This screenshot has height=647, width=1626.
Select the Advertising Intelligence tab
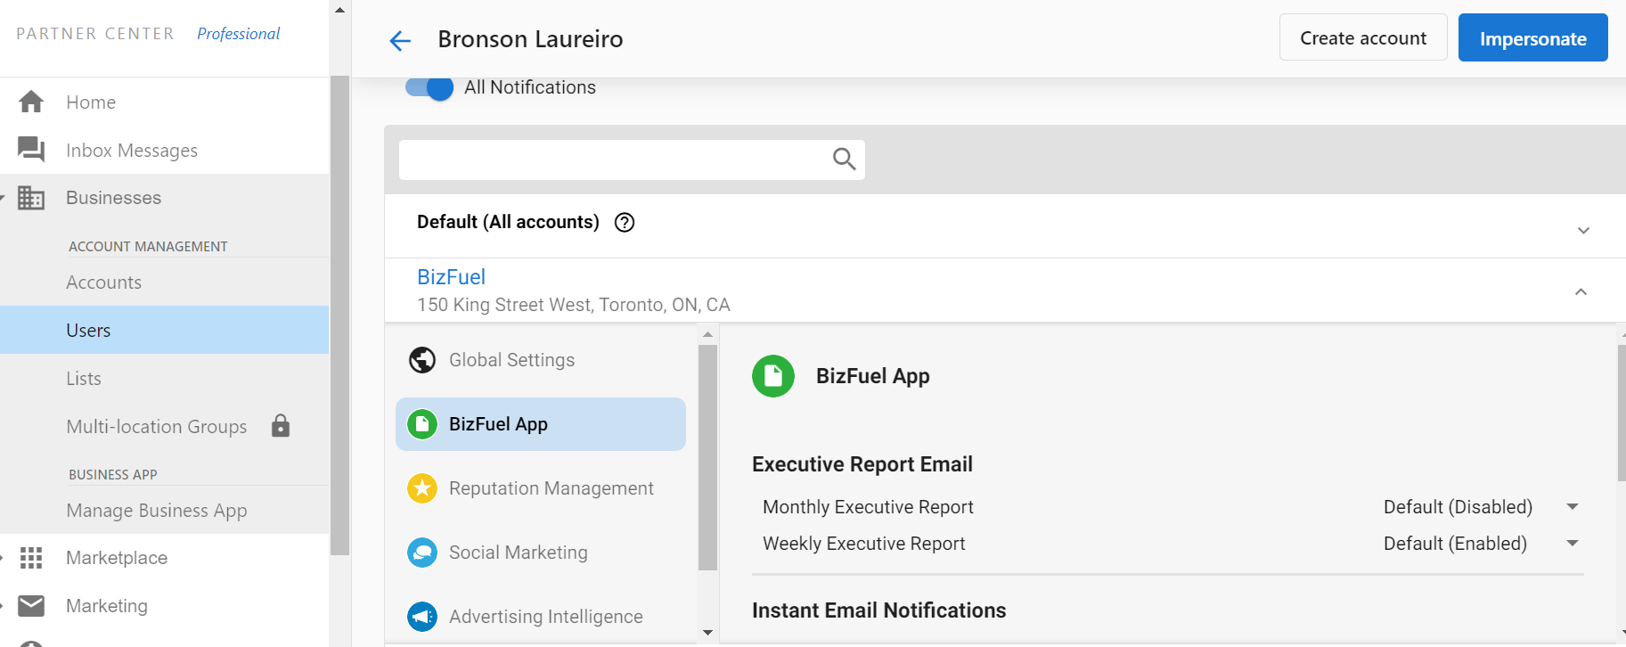tap(541, 617)
